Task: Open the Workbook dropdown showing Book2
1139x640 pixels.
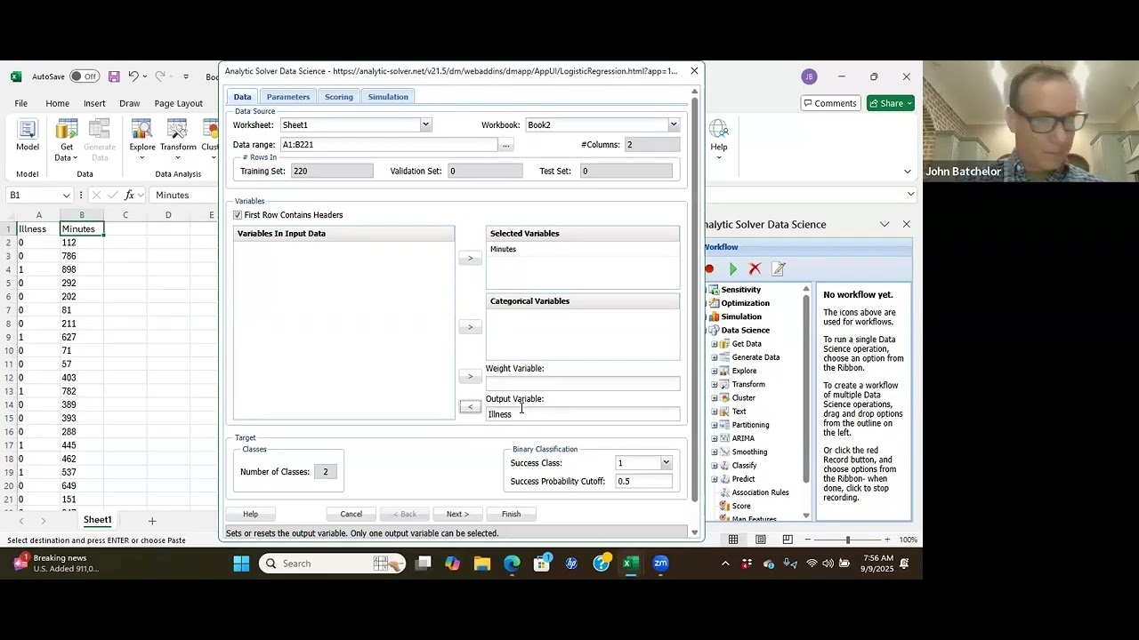Action: (674, 125)
